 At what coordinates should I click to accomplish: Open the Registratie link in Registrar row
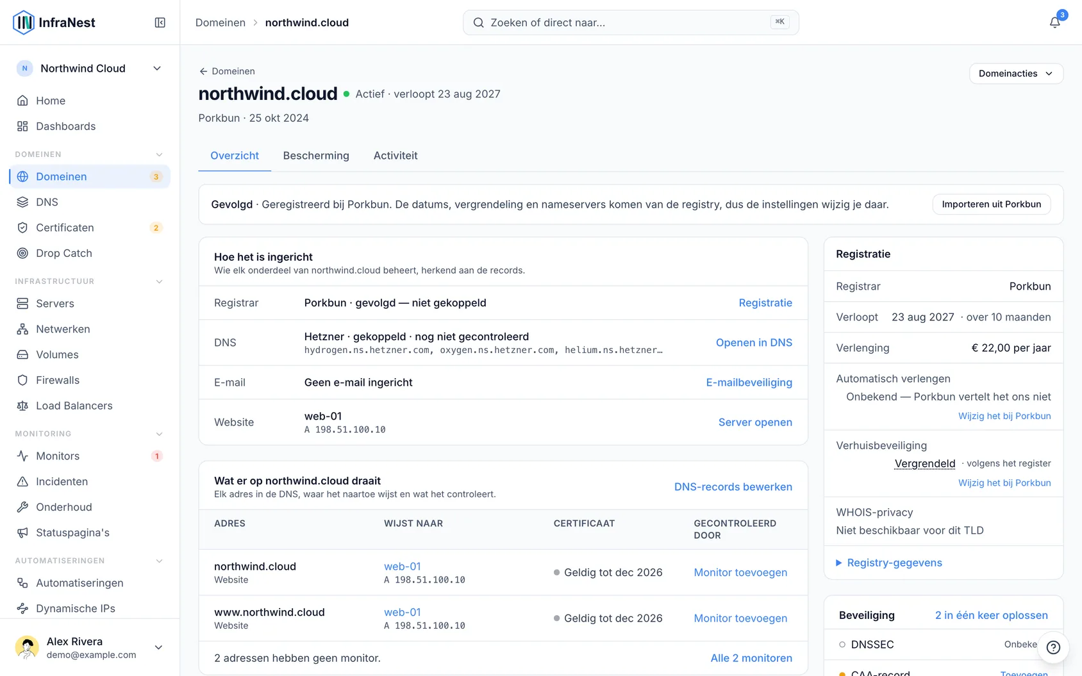(x=765, y=303)
